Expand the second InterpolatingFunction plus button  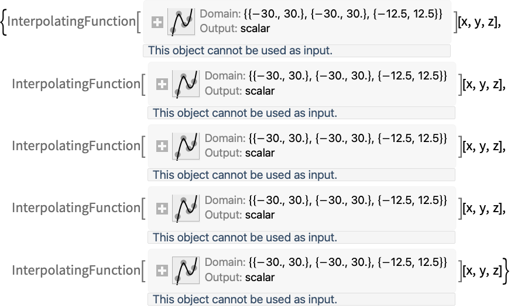162,85
